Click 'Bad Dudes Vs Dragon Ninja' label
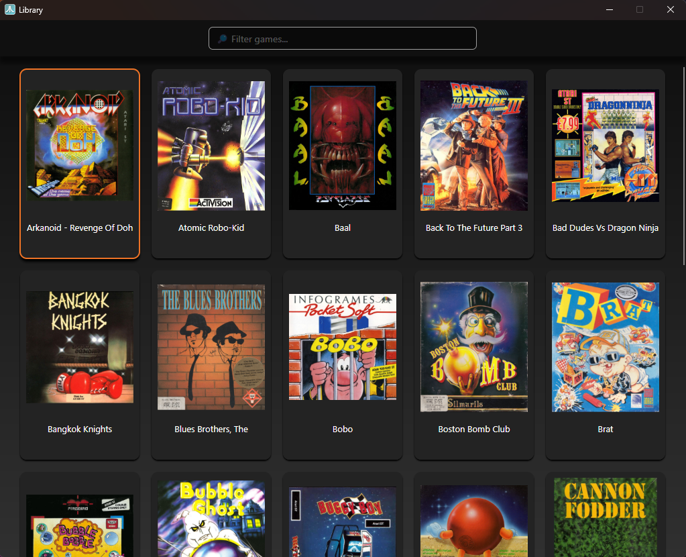This screenshot has width=686, height=557. tap(606, 227)
